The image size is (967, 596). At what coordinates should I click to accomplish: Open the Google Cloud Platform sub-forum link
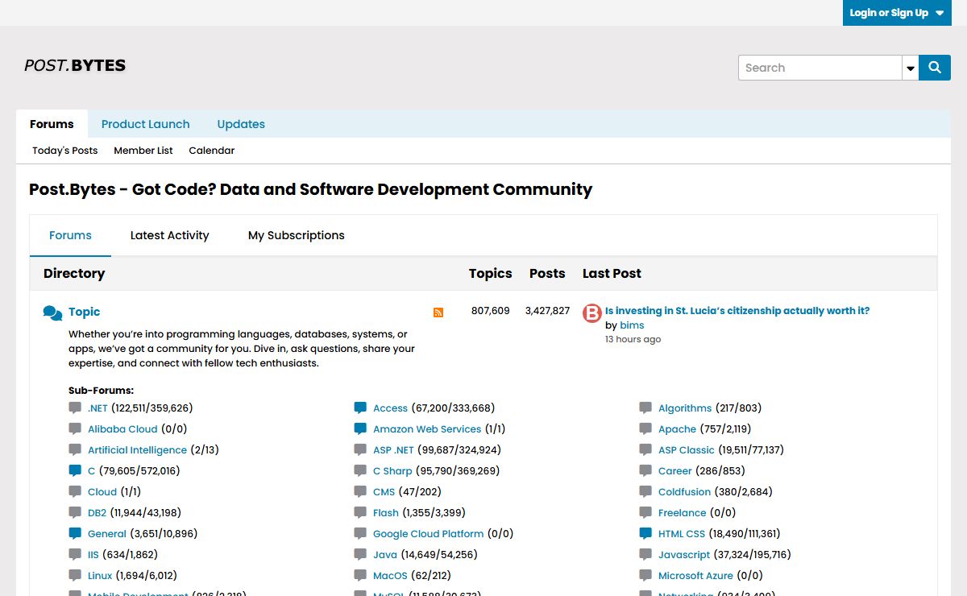pyautogui.click(x=429, y=534)
